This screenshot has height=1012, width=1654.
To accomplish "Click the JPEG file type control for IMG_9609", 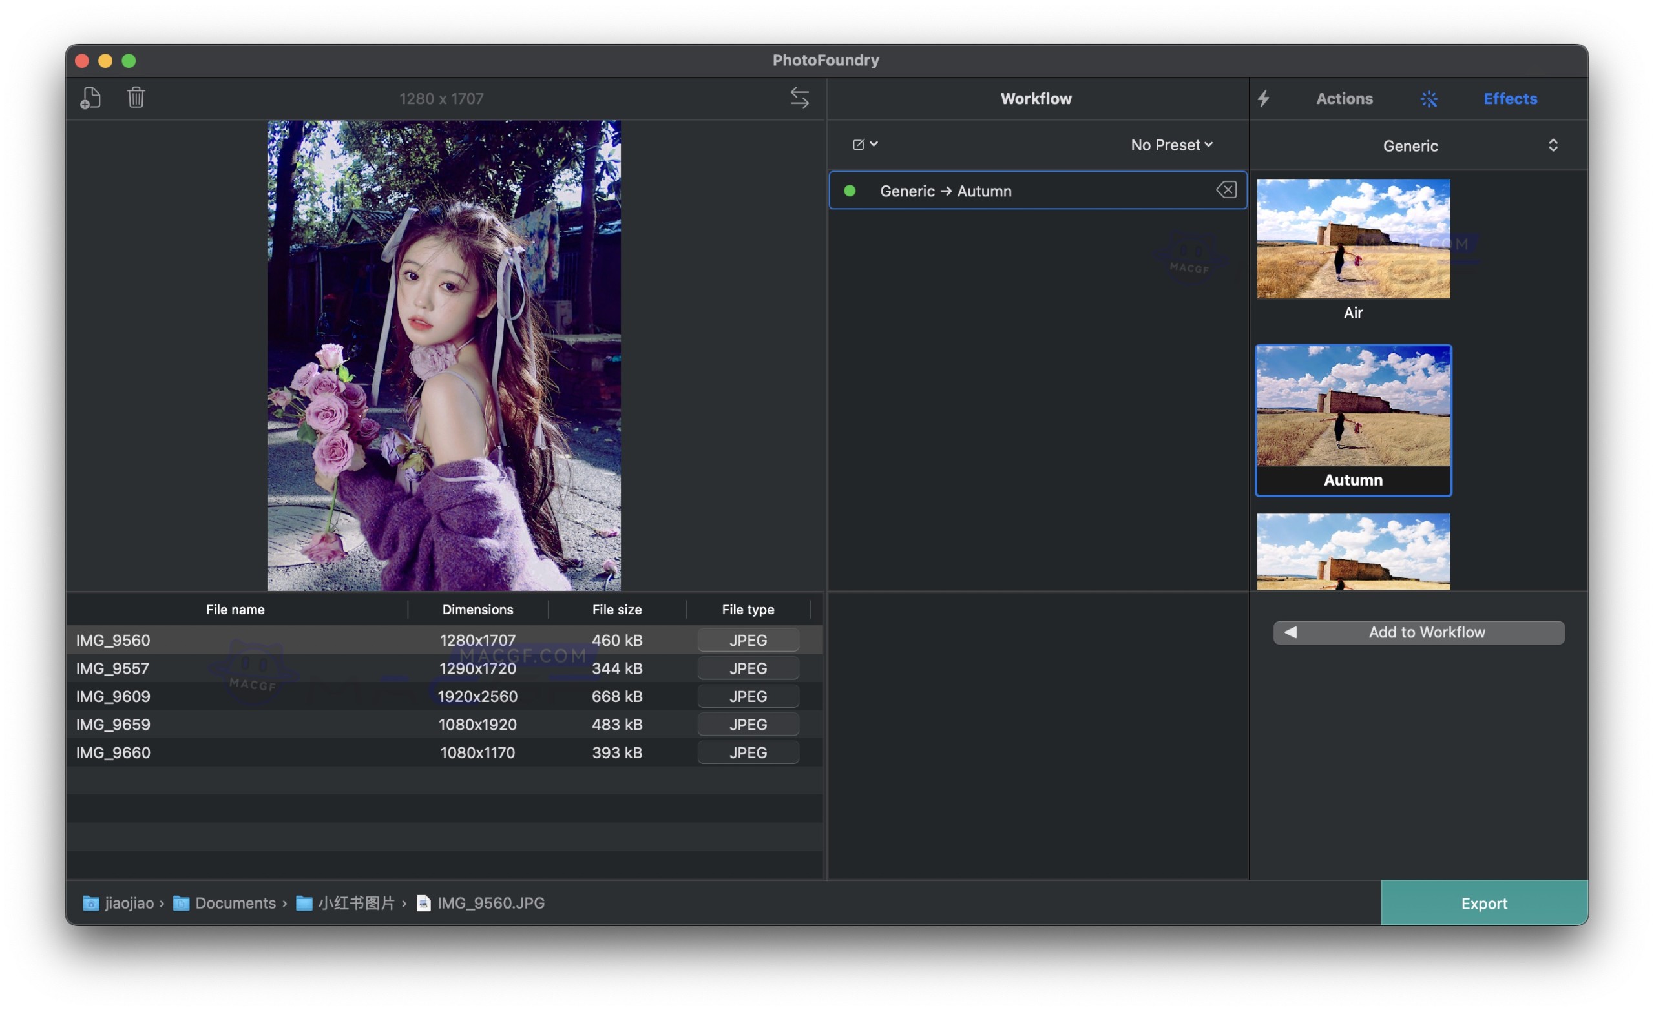I will click(748, 696).
